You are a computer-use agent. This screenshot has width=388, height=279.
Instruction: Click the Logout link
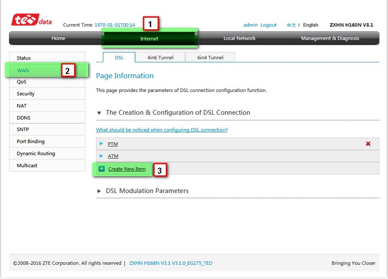268,25
